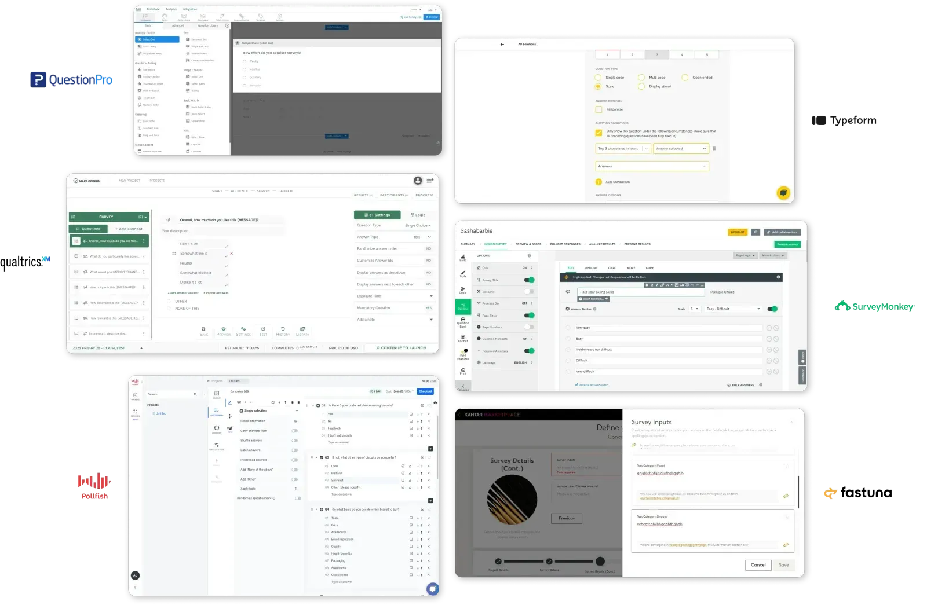927x605 pixels.
Task: Click the AJ avatar in Pollfish sidebar
Action: [x=135, y=575]
